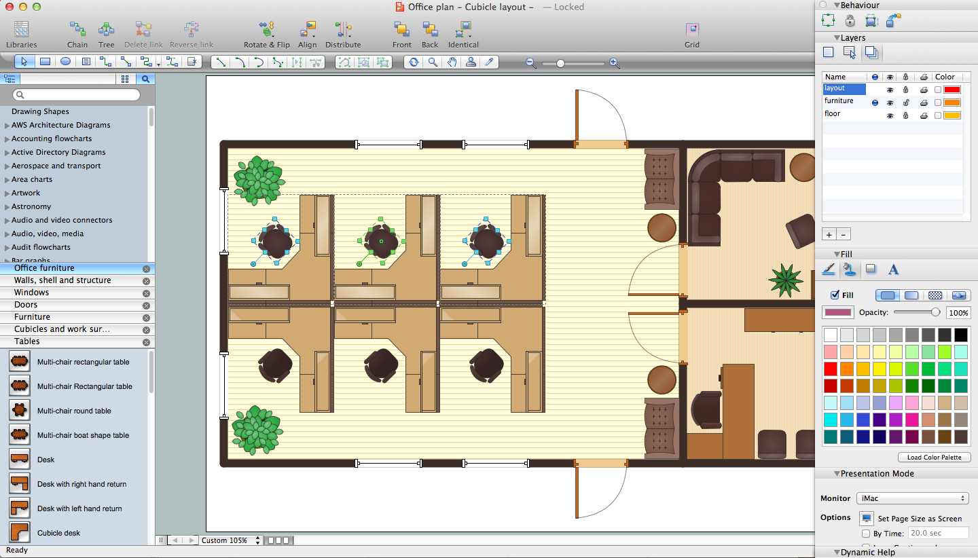
Task: Click Load Color Palette button
Action: pos(934,458)
